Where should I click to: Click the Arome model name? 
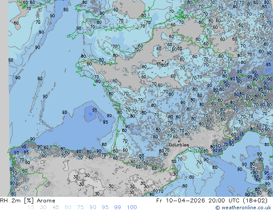click(x=46, y=201)
